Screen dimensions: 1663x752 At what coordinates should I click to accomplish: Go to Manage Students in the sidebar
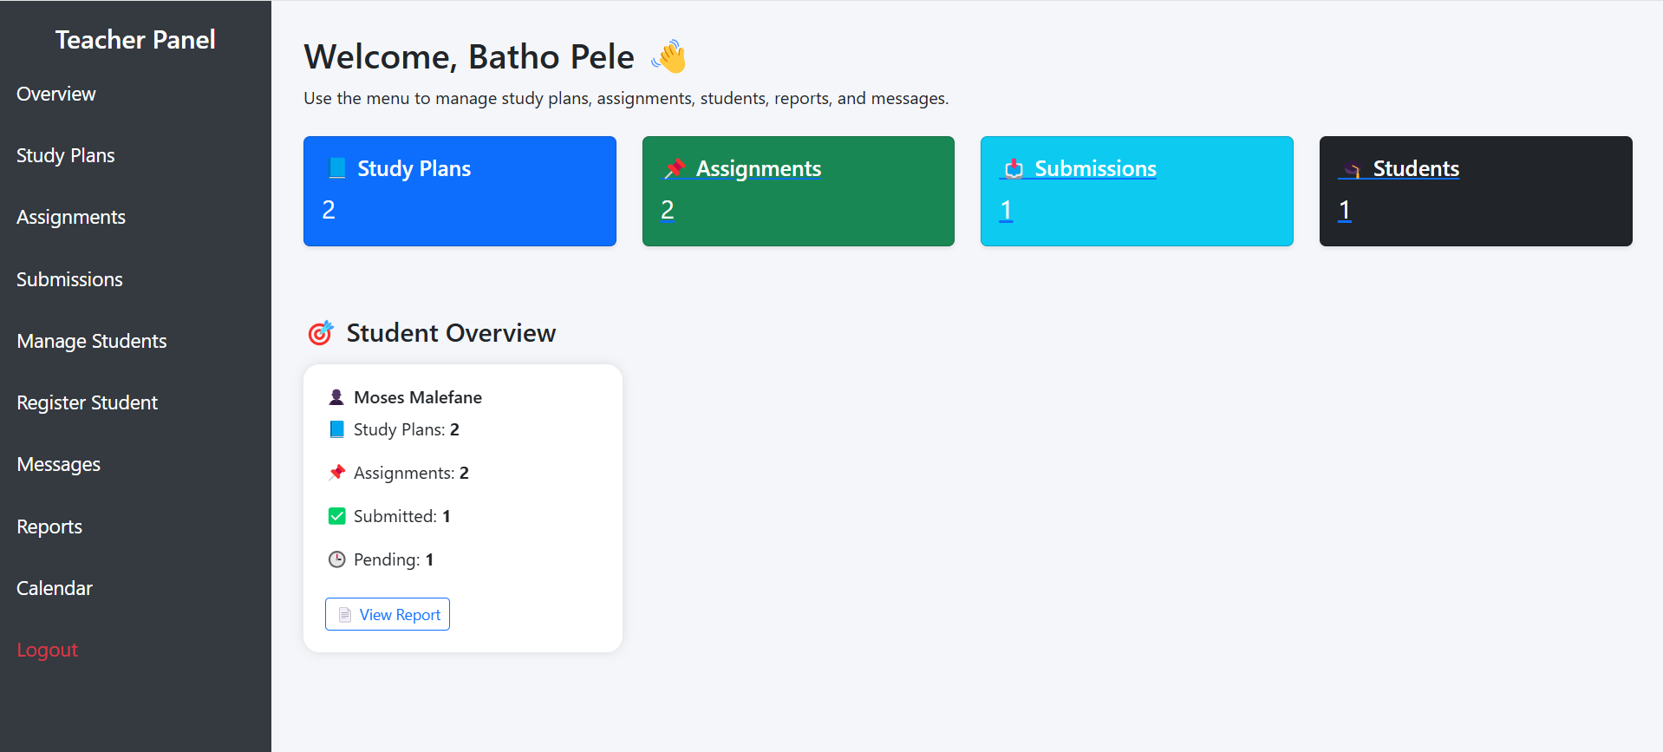(x=92, y=341)
